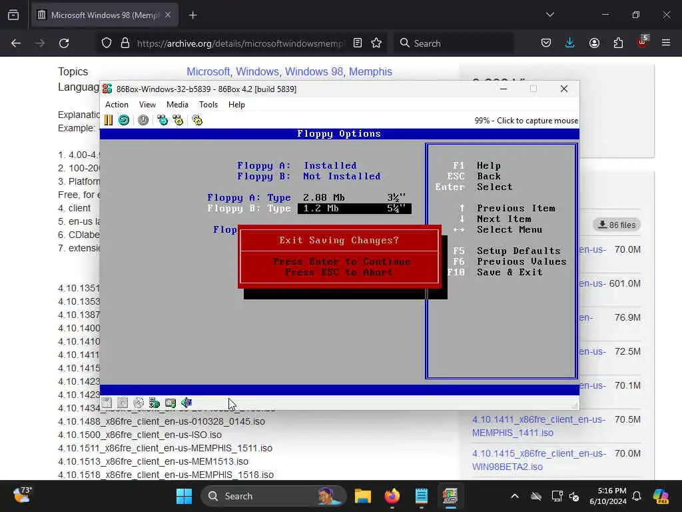Reload the archive.org page

coord(64,43)
